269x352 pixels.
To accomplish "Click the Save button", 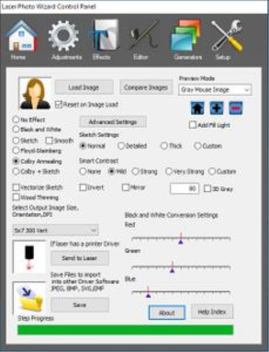I will [80, 305].
